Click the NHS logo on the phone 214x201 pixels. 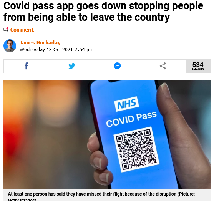[126, 104]
